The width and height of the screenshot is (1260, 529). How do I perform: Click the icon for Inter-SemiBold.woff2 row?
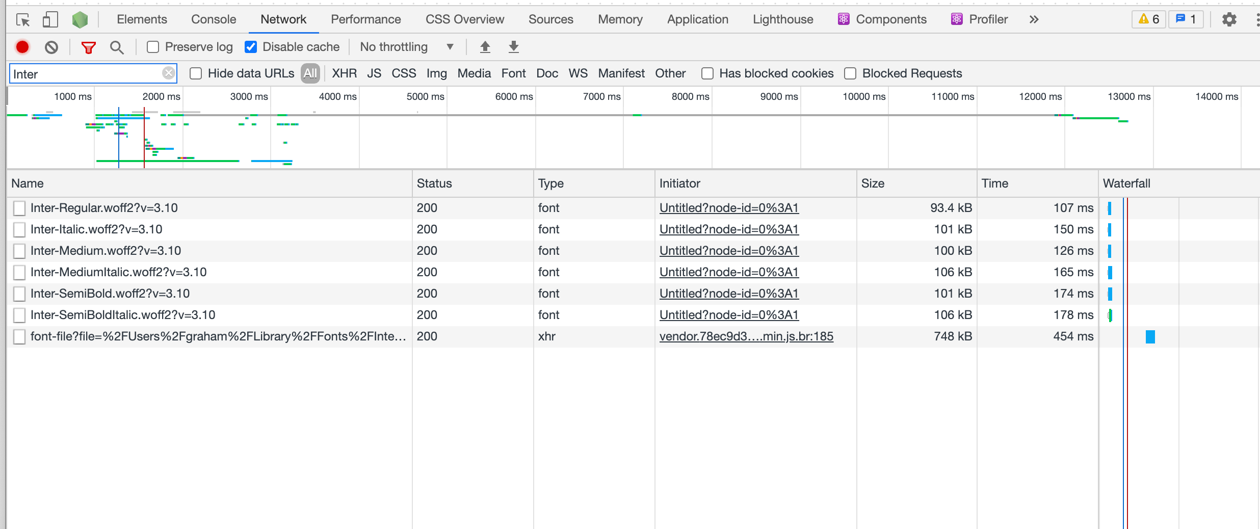[x=19, y=294]
